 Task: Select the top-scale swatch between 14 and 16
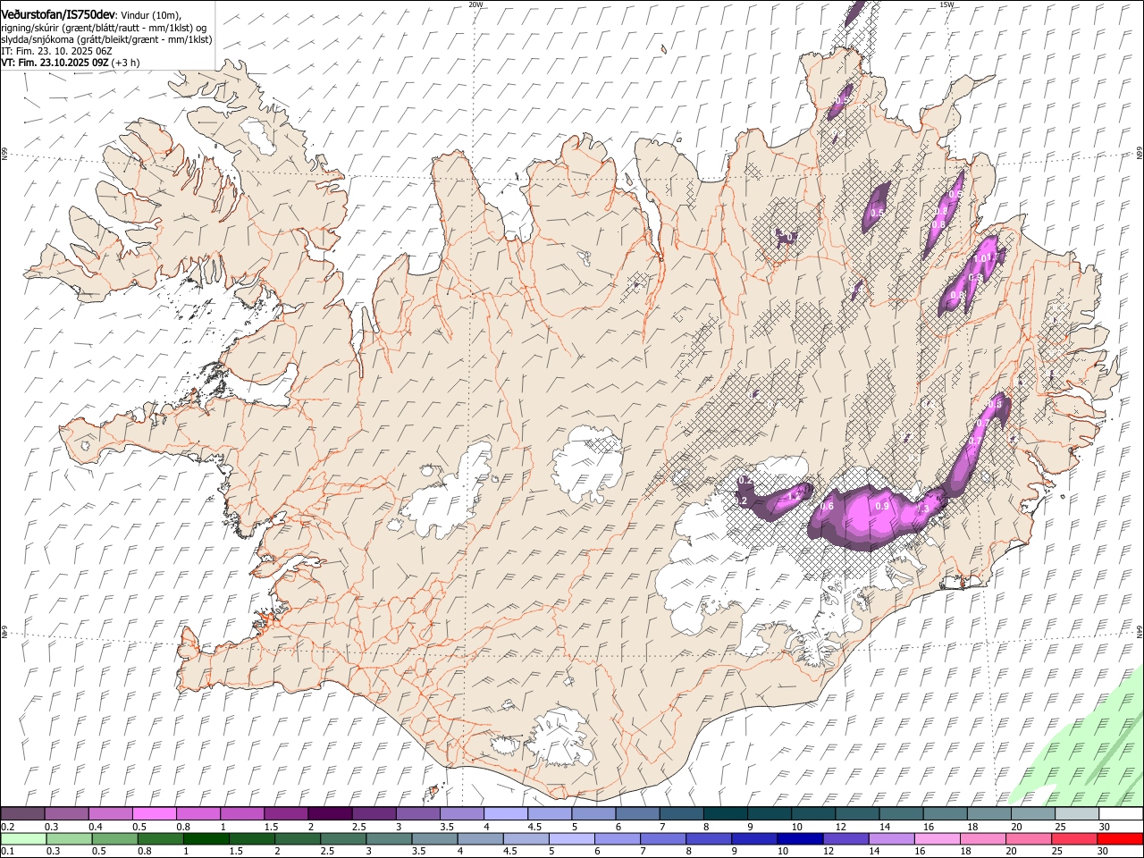(x=901, y=814)
